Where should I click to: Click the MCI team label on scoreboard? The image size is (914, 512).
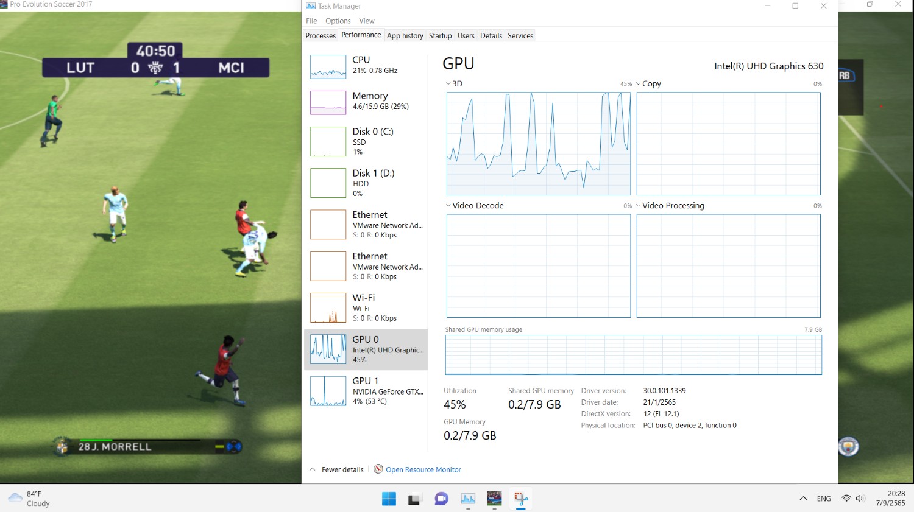pyautogui.click(x=232, y=68)
